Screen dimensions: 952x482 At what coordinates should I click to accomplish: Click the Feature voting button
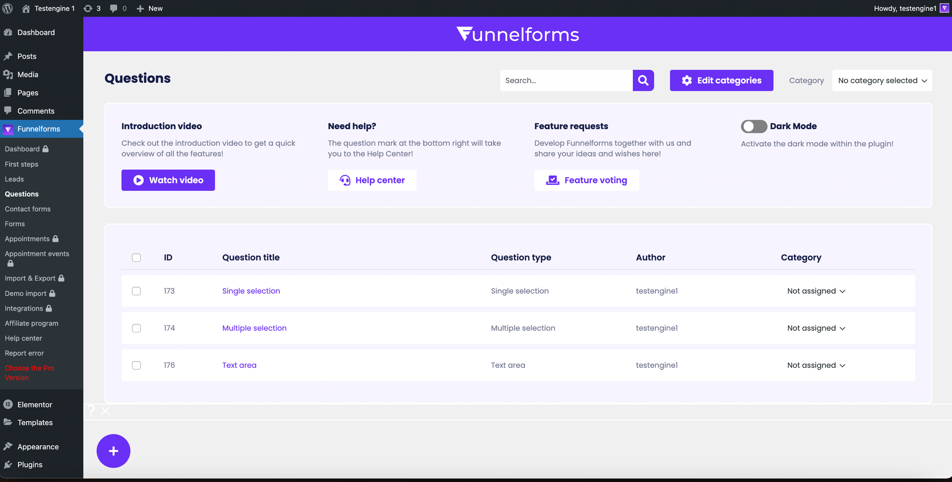point(586,180)
